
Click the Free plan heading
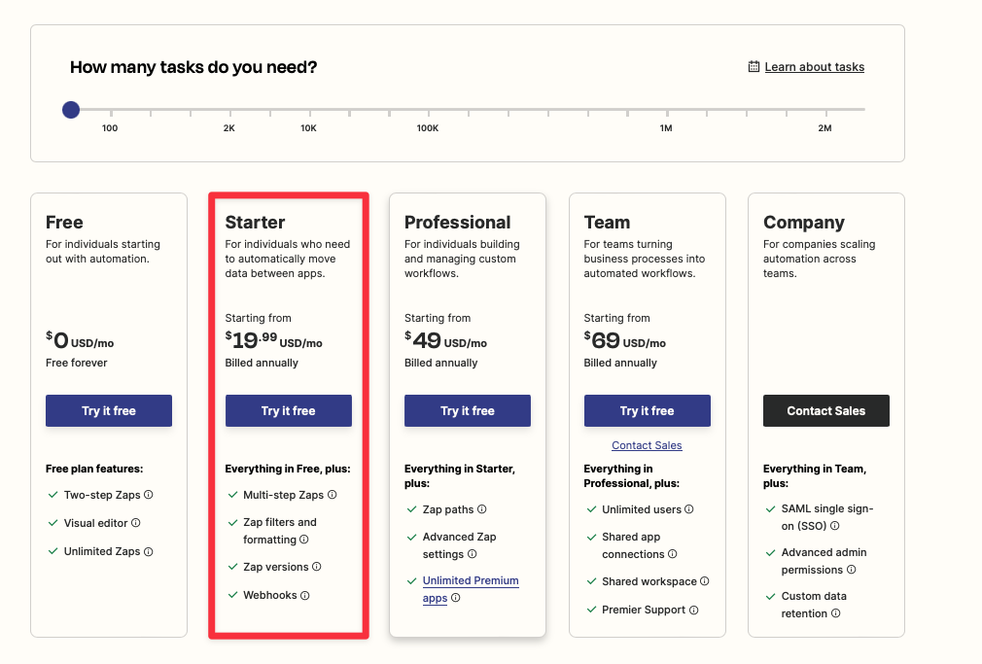[64, 223]
